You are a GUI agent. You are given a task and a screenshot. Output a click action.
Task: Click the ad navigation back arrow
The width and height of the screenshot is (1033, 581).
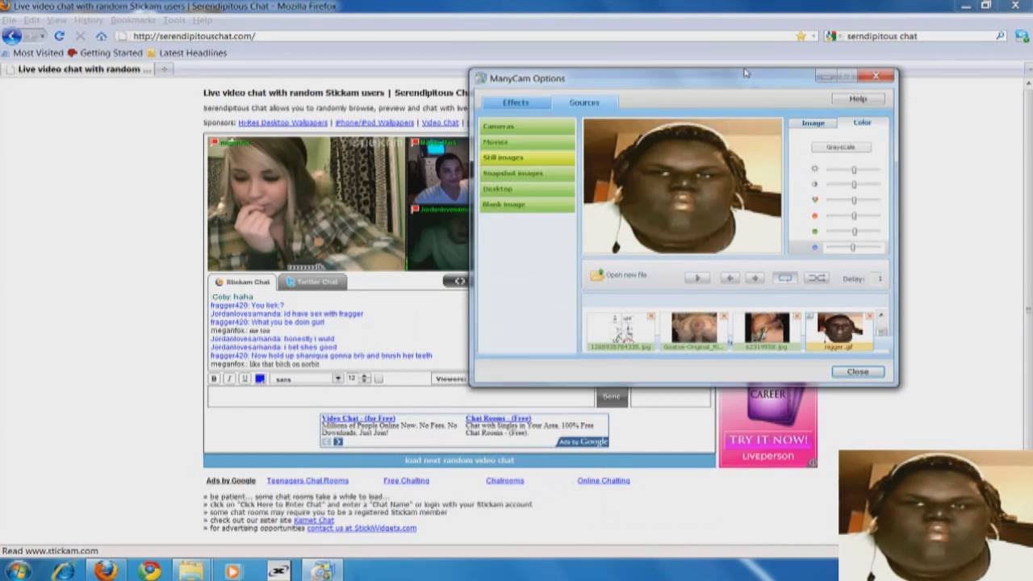[327, 441]
